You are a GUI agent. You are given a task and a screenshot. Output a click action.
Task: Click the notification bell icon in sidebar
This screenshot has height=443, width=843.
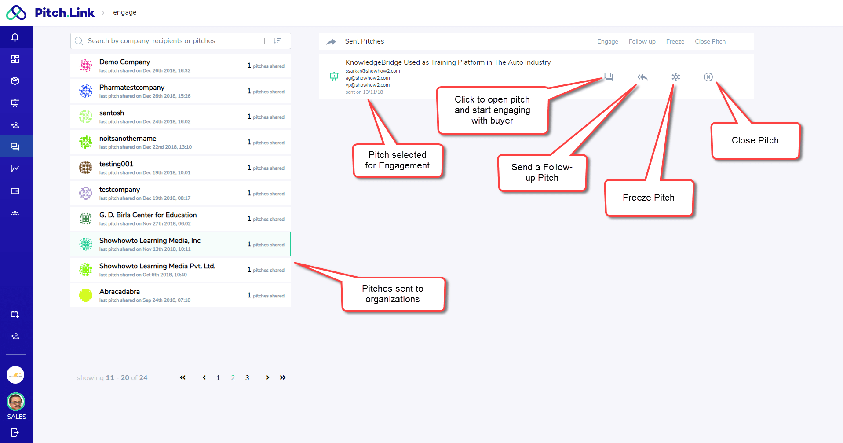click(x=15, y=37)
